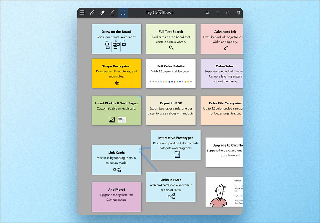320x223 pixels.
Task: Select the Extra File Categories card
Action: 222,111
